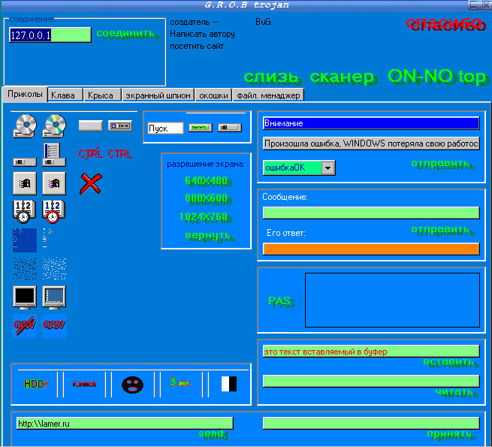Click the crossed-out Q3A icon
The width and height of the screenshot is (492, 447).
[x=25, y=326]
